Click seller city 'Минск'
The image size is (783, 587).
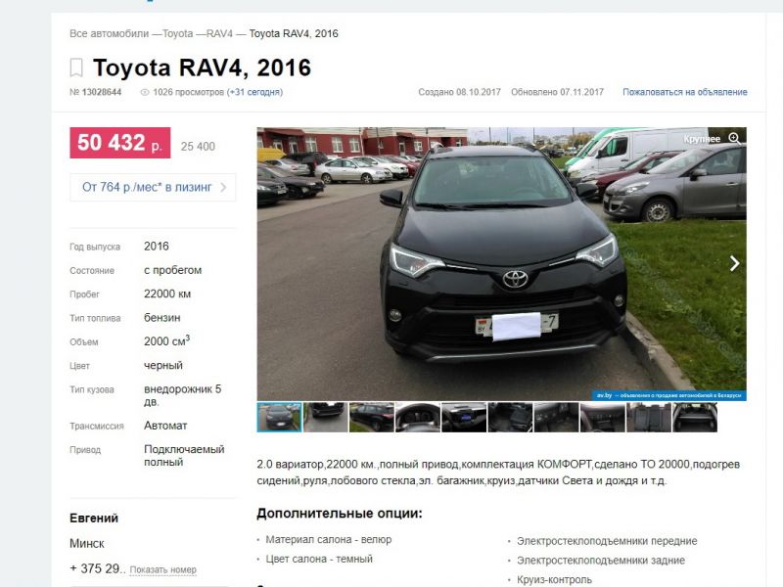point(87,543)
